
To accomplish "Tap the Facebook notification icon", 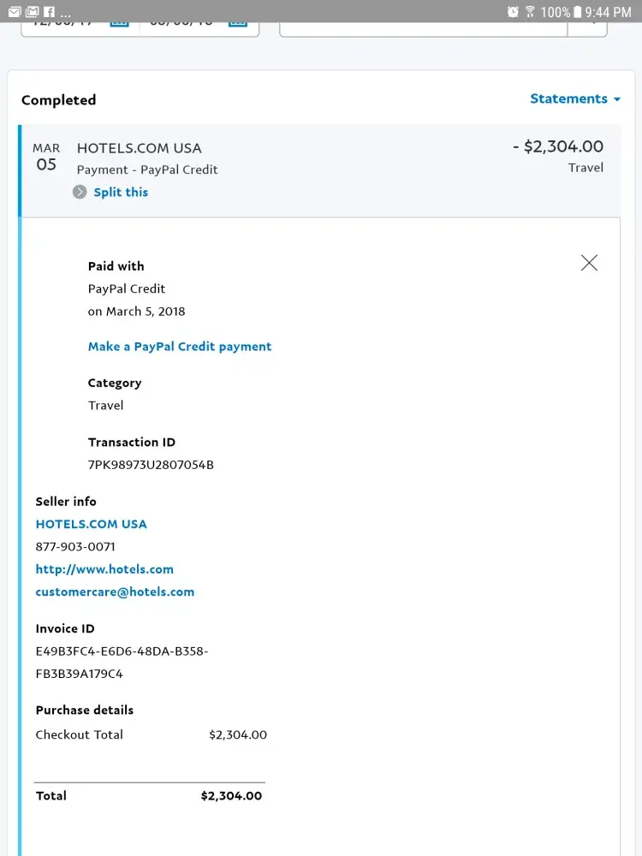I will tap(49, 12).
